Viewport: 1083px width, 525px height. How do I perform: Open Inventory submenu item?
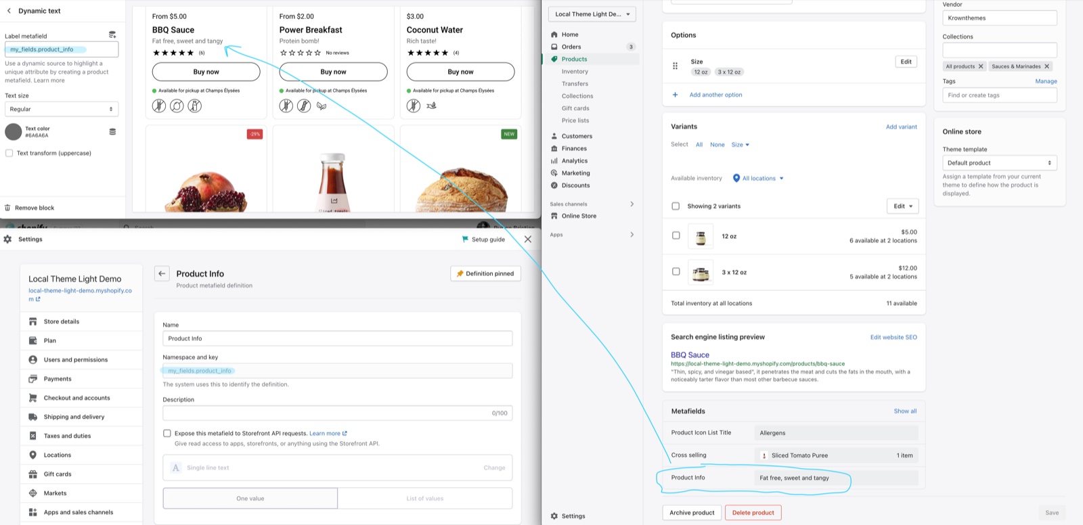point(575,72)
